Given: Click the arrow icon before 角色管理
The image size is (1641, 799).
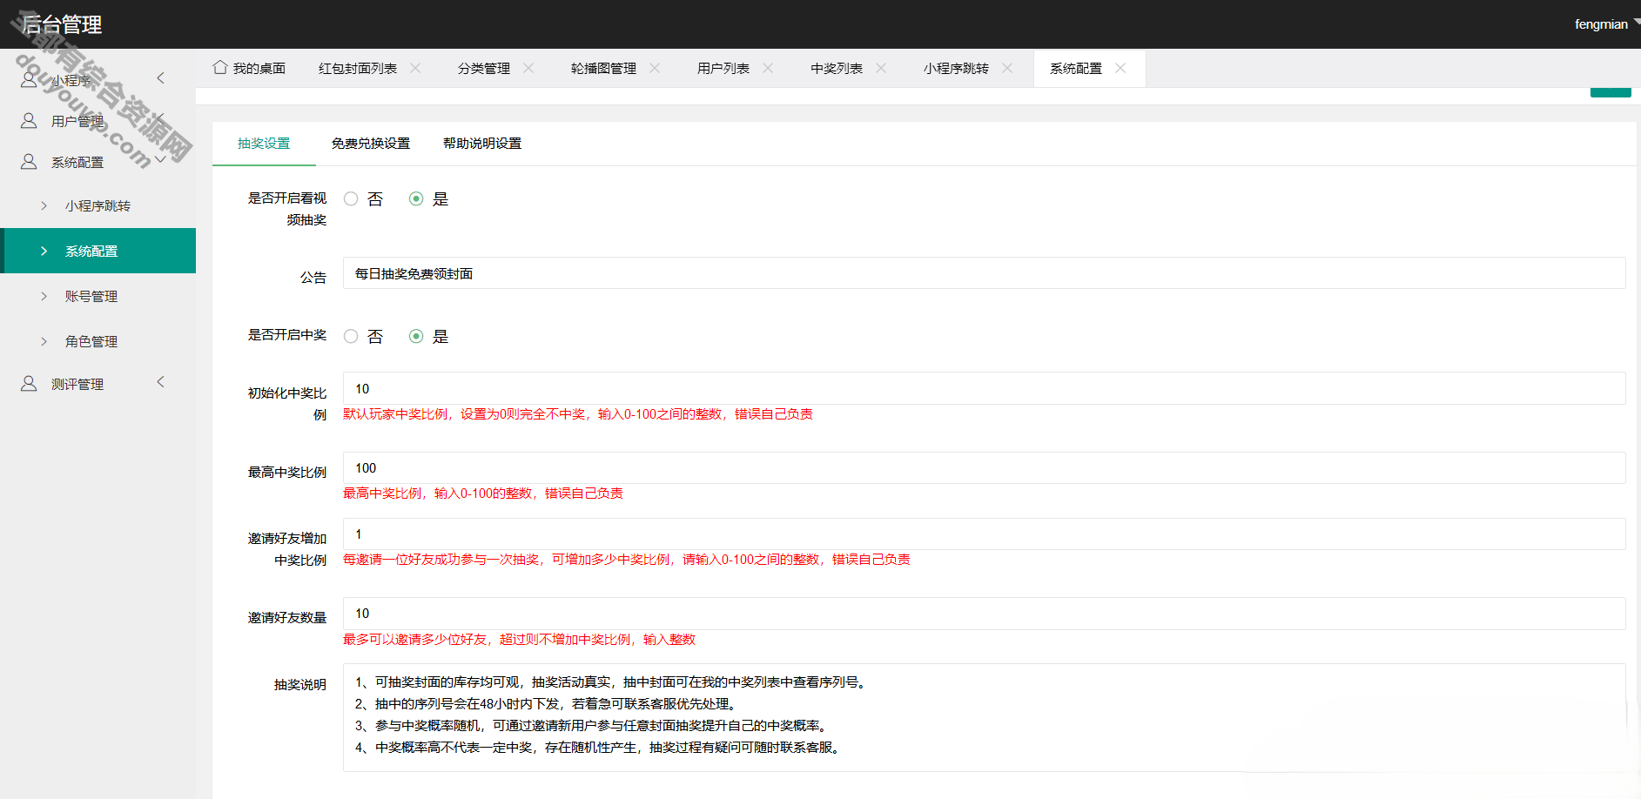Looking at the screenshot, I should pyautogui.click(x=44, y=341).
